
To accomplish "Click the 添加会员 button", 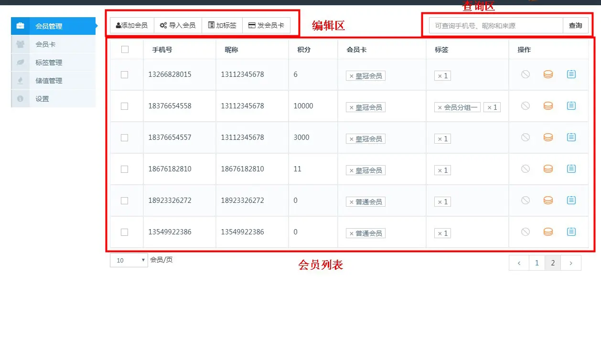I will click(x=132, y=25).
